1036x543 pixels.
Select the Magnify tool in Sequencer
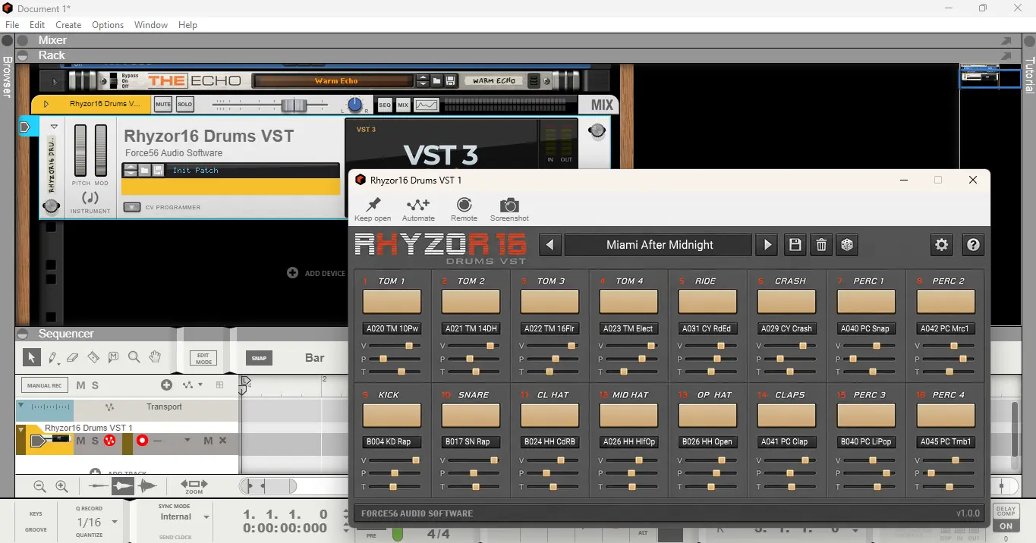pos(134,357)
